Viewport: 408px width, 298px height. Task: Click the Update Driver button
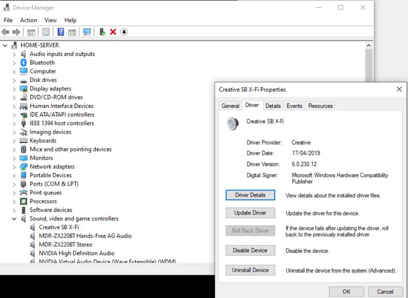click(x=250, y=213)
